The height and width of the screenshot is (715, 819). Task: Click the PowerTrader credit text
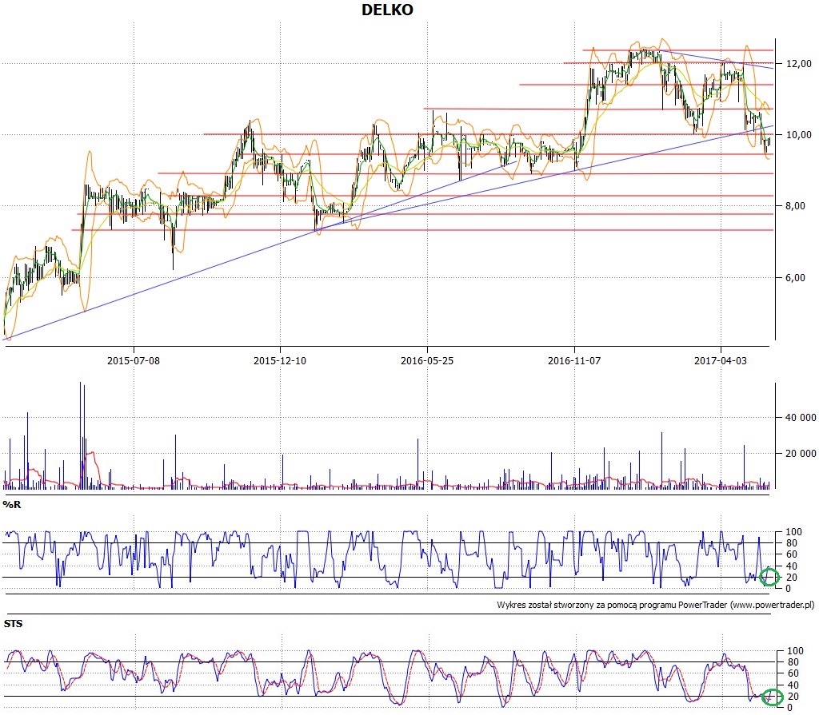(x=656, y=605)
